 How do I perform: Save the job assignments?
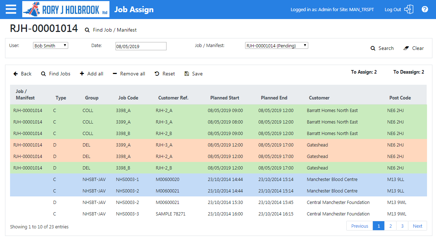click(193, 74)
